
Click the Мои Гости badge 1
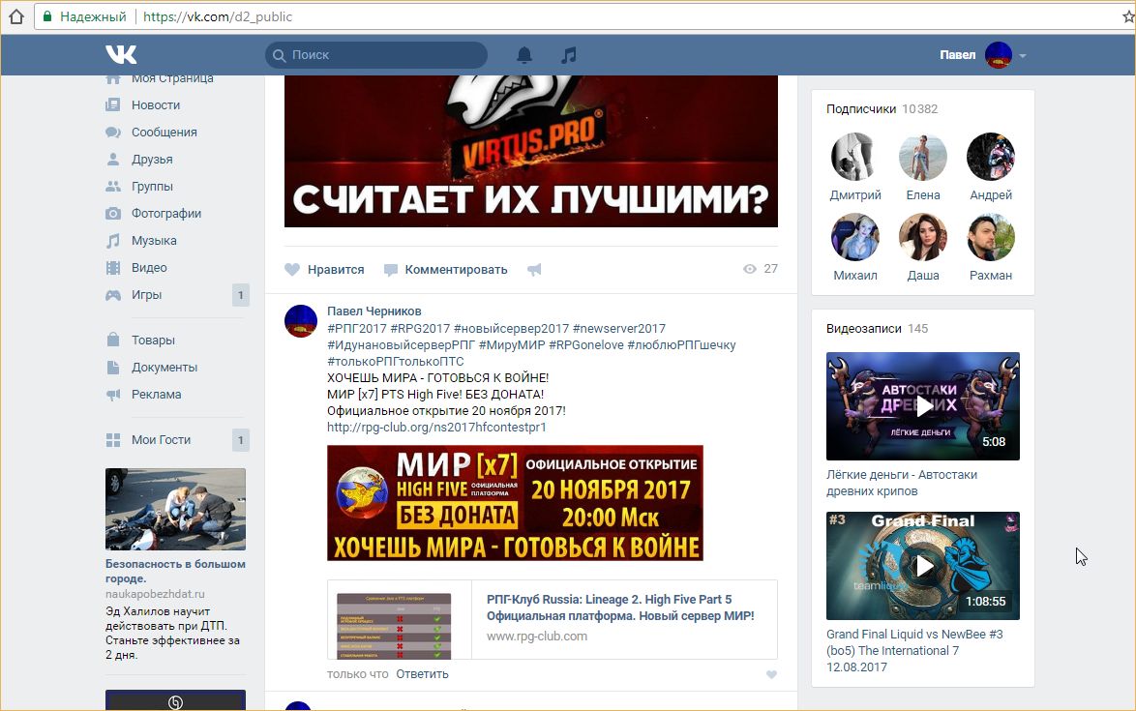coord(241,440)
